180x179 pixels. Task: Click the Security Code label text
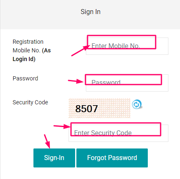click(x=30, y=102)
